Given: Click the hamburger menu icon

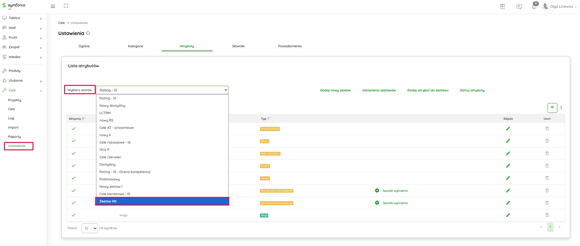Looking at the screenshot, I should (53, 6).
